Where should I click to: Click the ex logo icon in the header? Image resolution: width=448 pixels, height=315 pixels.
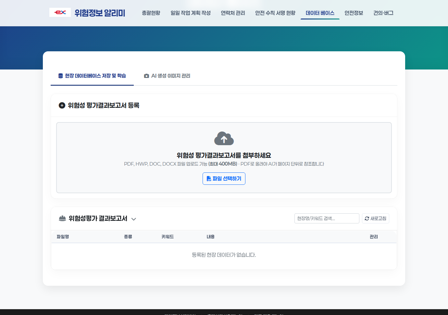(60, 12)
